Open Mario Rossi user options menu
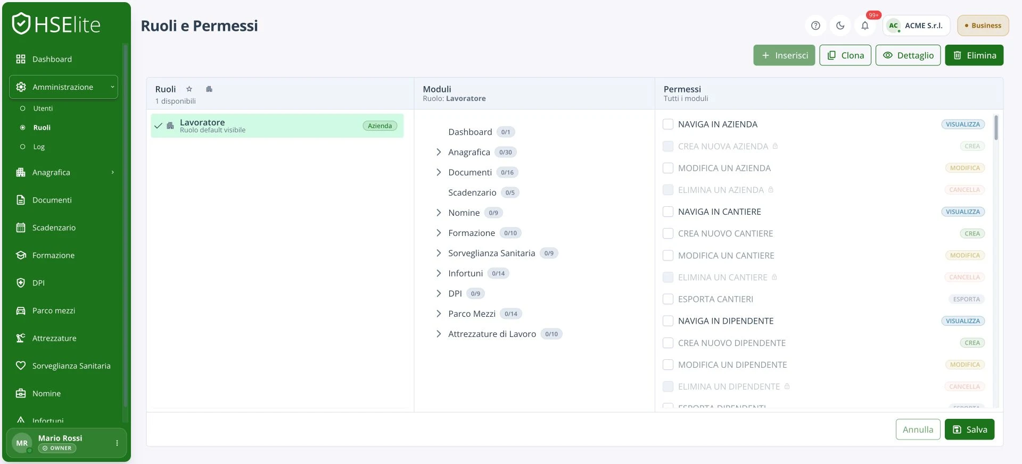 click(x=117, y=443)
